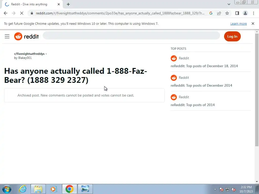Image resolution: width=259 pixels, height=194 pixels.
Task: Close the Reddit tab
Action: pos(59,5)
